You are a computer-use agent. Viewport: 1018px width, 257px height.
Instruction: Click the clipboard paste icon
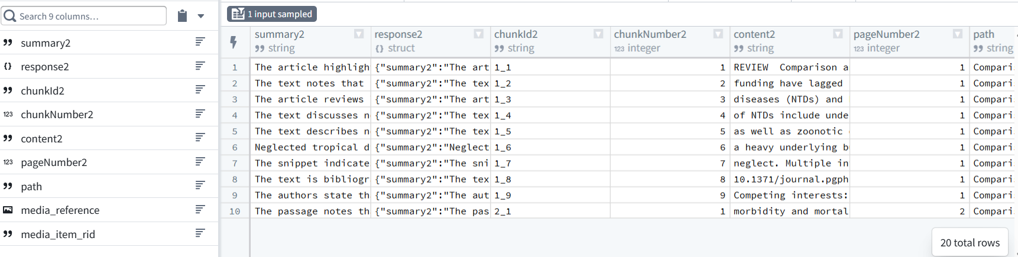coord(182,16)
